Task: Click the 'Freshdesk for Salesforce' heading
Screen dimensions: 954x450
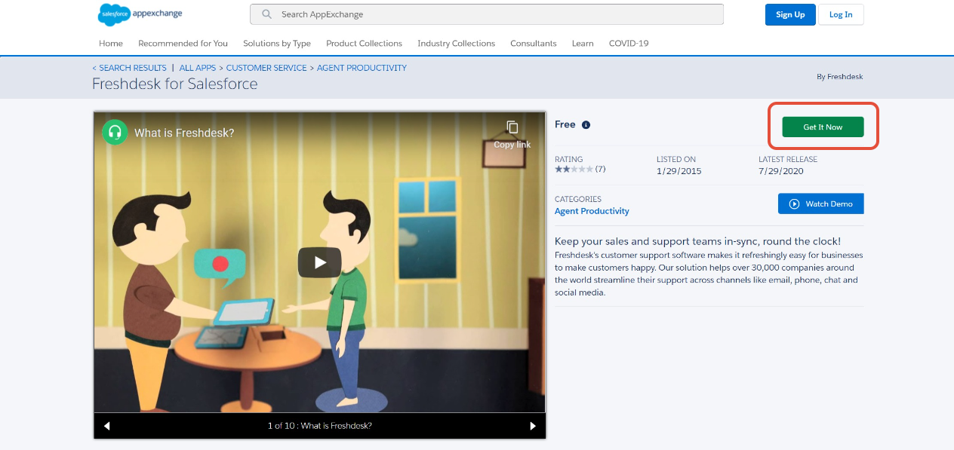Action: click(175, 84)
